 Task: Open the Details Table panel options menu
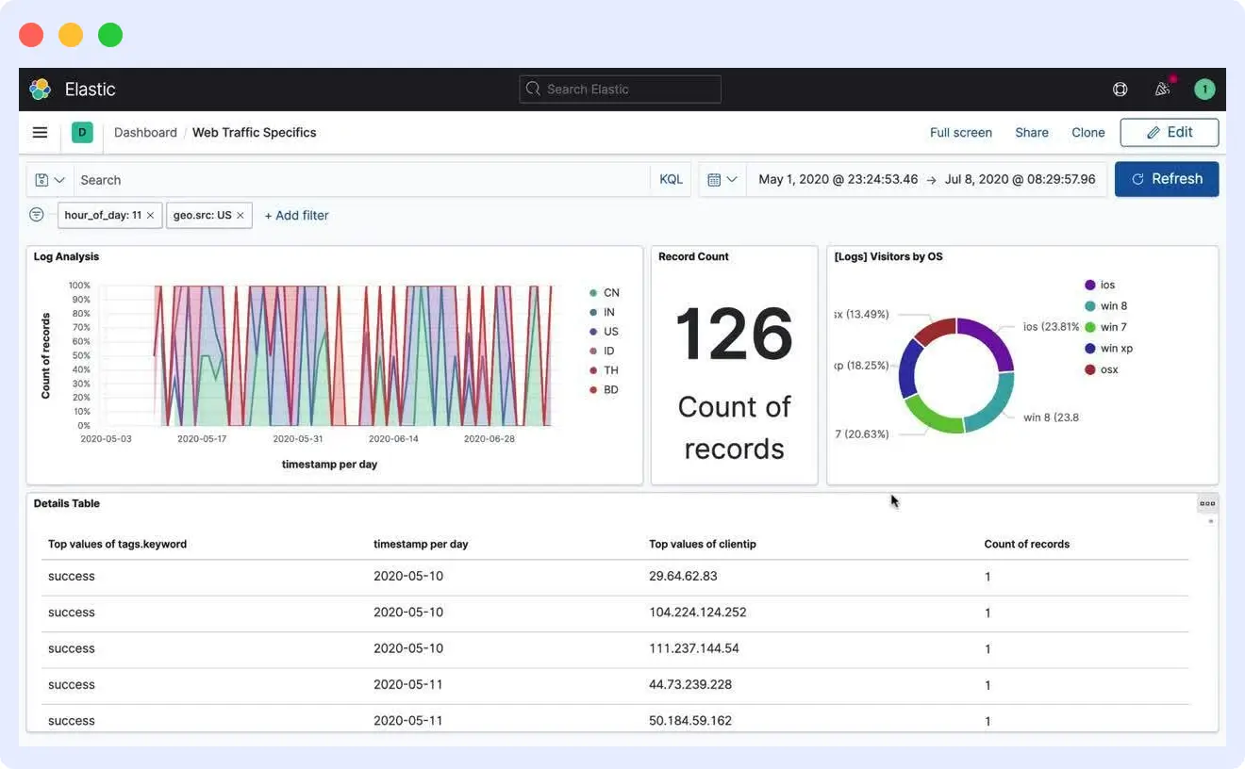point(1207,503)
